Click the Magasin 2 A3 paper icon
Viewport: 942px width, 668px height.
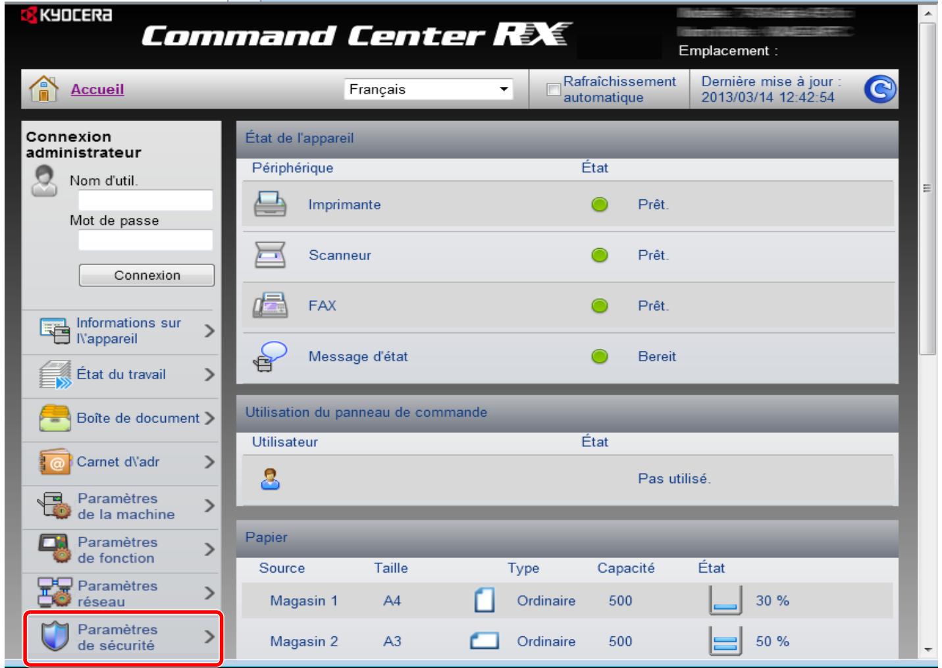(484, 641)
